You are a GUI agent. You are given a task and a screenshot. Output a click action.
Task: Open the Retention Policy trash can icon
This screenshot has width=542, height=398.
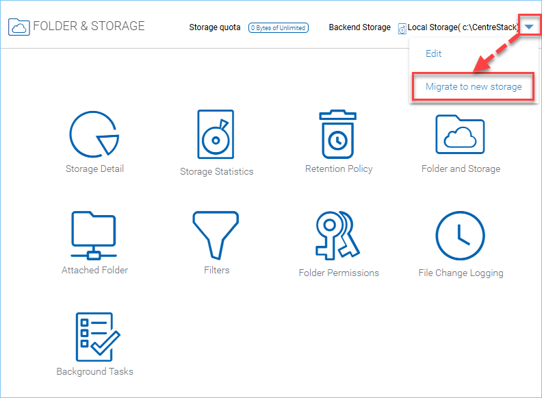(337, 134)
